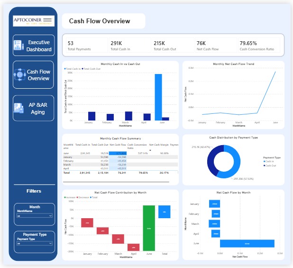Image resolution: width=293 pixels, height=268 pixels.
Task: Click the March Total Cash Out column bar
Action: pos(128,116)
